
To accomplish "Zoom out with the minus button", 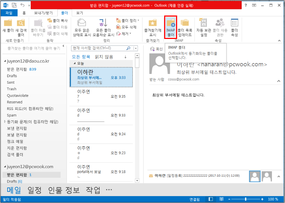I will coord(229,199).
